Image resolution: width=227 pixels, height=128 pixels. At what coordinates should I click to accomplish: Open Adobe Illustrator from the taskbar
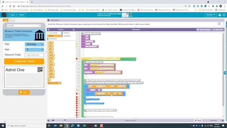pyautogui.click(x=90, y=126)
